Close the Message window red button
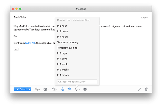The width and height of the screenshot is (162, 107). pos(13,9)
